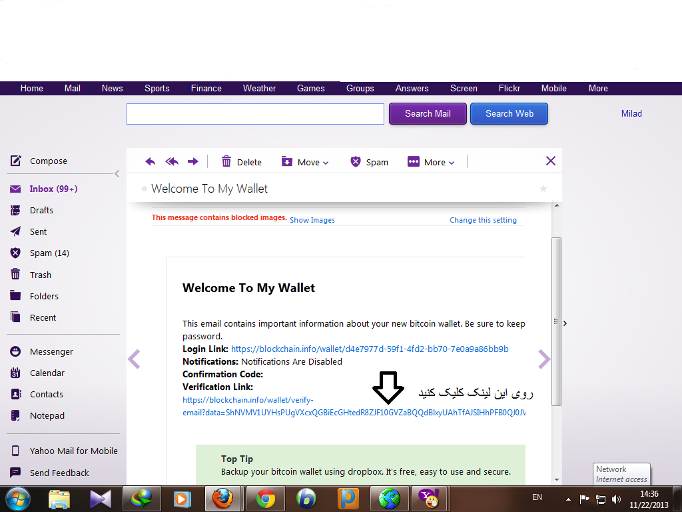Click the clock showing 14:36
The height and width of the screenshot is (512, 682).
[649, 494]
